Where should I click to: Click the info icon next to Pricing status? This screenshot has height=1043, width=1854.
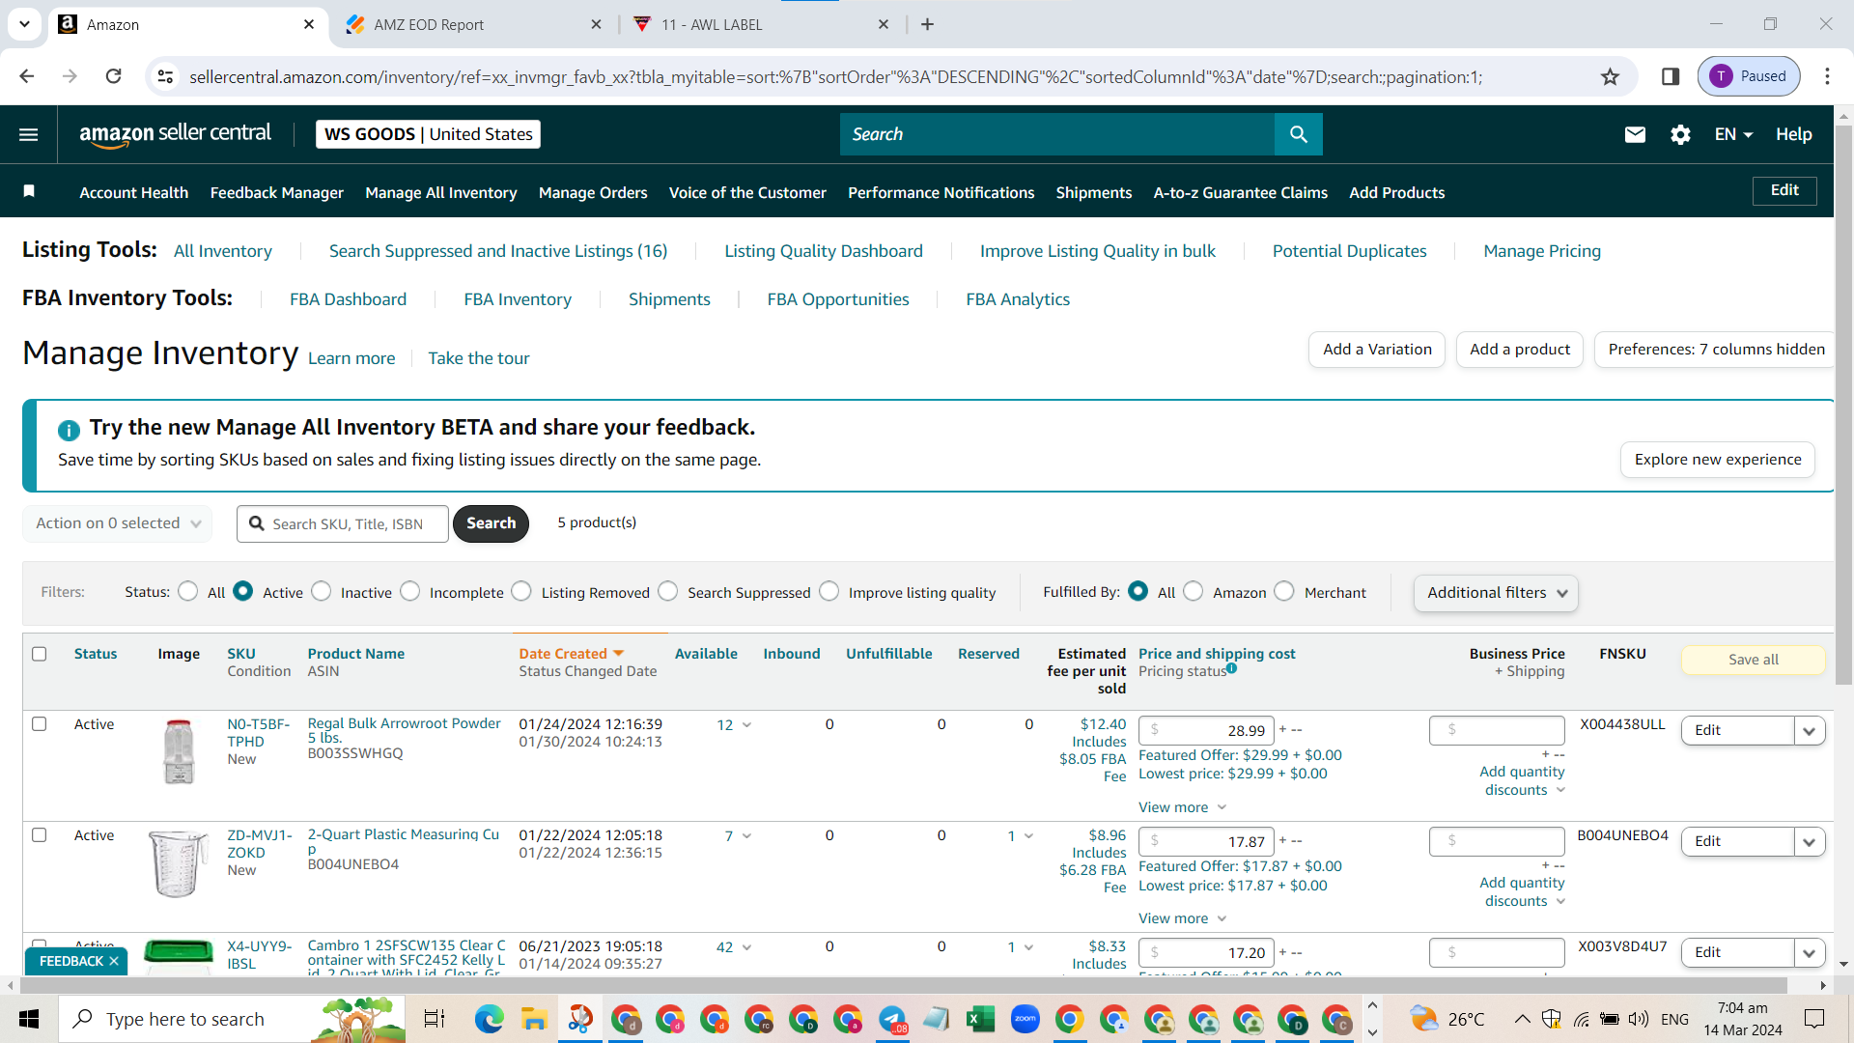click(x=1232, y=668)
